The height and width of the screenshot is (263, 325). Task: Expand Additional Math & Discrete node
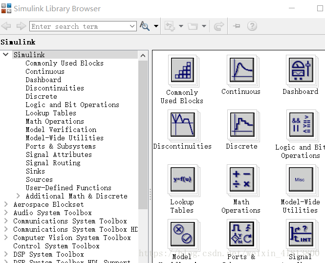tap(18, 196)
